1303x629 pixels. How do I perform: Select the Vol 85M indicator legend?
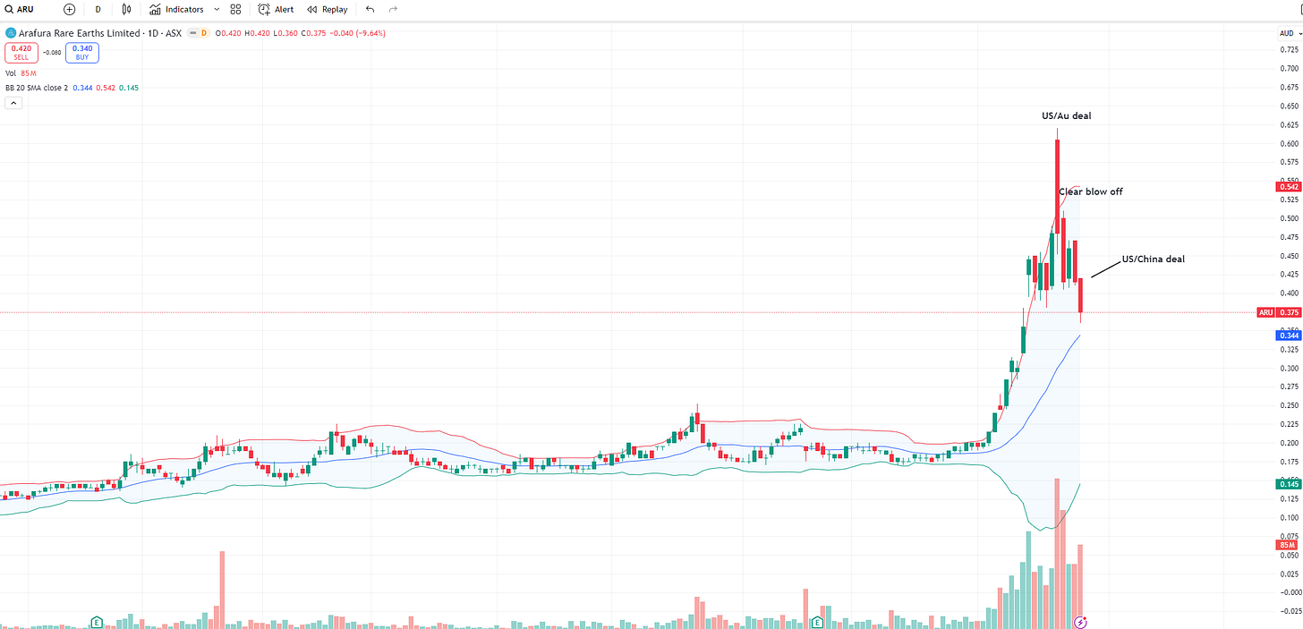pyautogui.click(x=22, y=73)
